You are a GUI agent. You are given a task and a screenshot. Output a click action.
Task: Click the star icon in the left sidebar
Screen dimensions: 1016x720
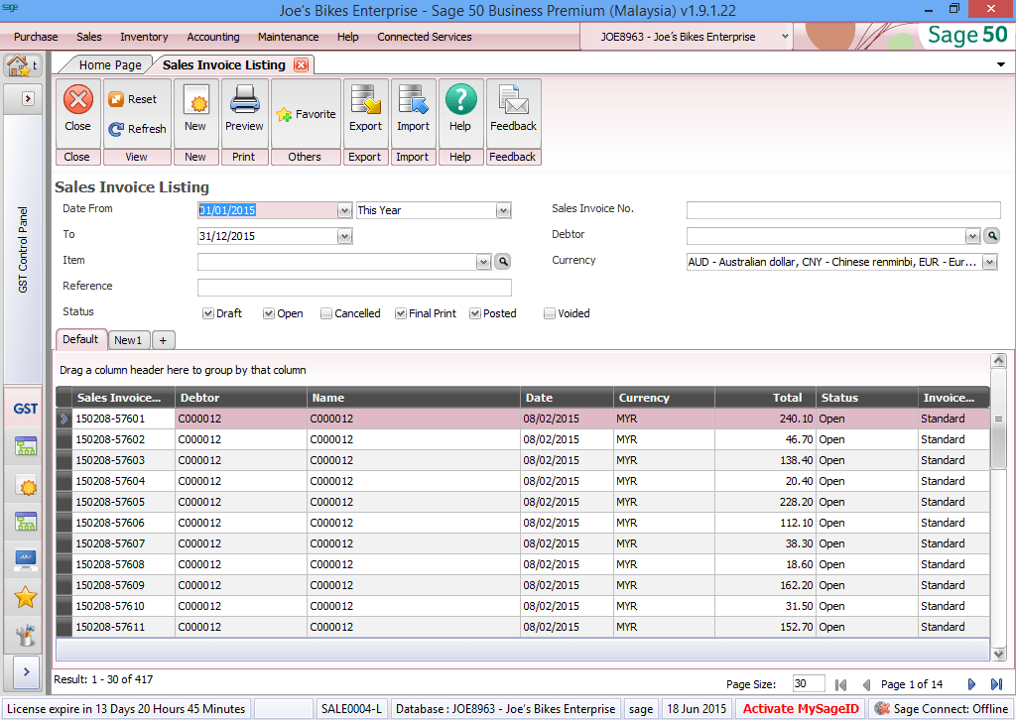tap(24, 597)
